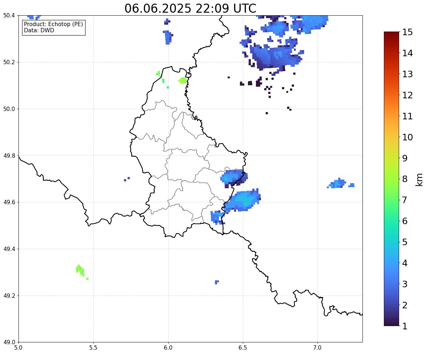Click the plot title "06.06.2025 22:09 UTC"
Viewport: 427px width, 354px height.
(x=190, y=8)
